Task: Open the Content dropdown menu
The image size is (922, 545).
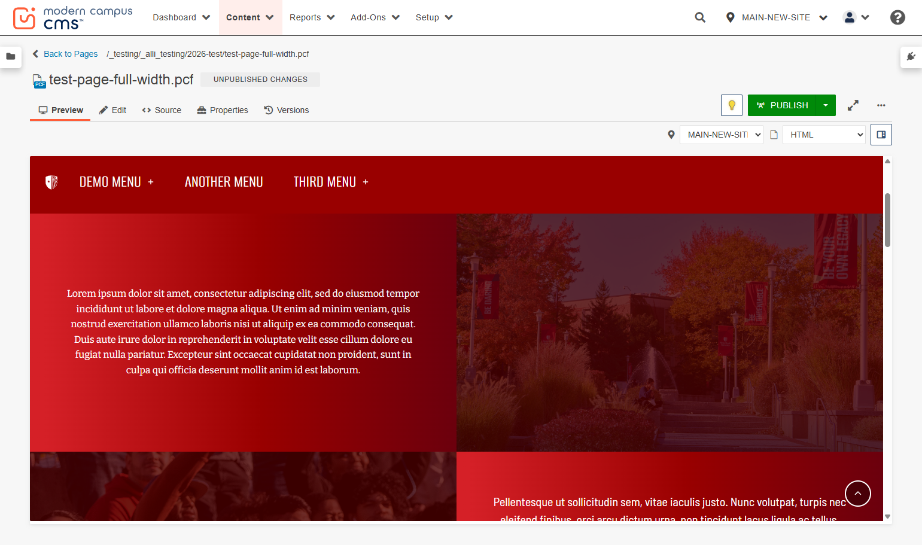Action: [x=250, y=17]
